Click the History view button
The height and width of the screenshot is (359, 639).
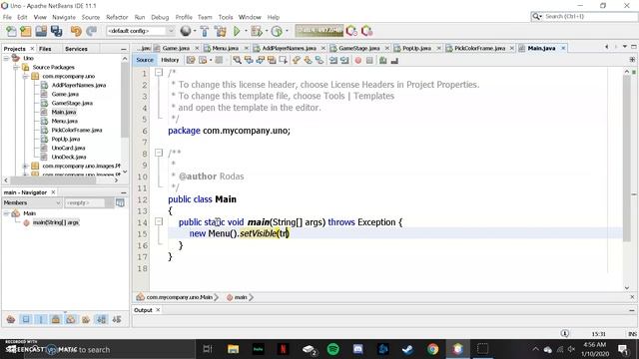click(170, 60)
